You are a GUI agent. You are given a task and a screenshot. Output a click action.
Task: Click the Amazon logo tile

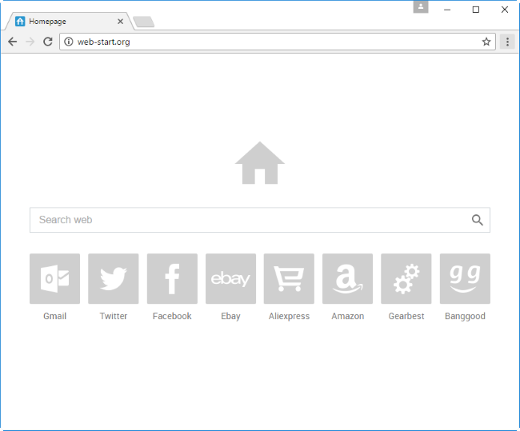click(347, 278)
